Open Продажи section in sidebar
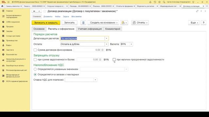 point(9,27)
